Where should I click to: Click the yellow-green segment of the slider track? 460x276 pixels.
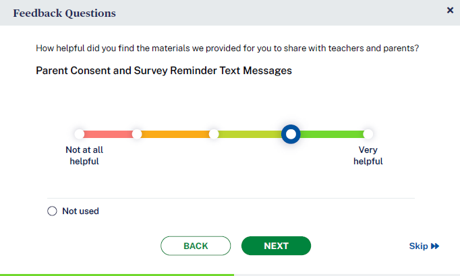click(248, 134)
